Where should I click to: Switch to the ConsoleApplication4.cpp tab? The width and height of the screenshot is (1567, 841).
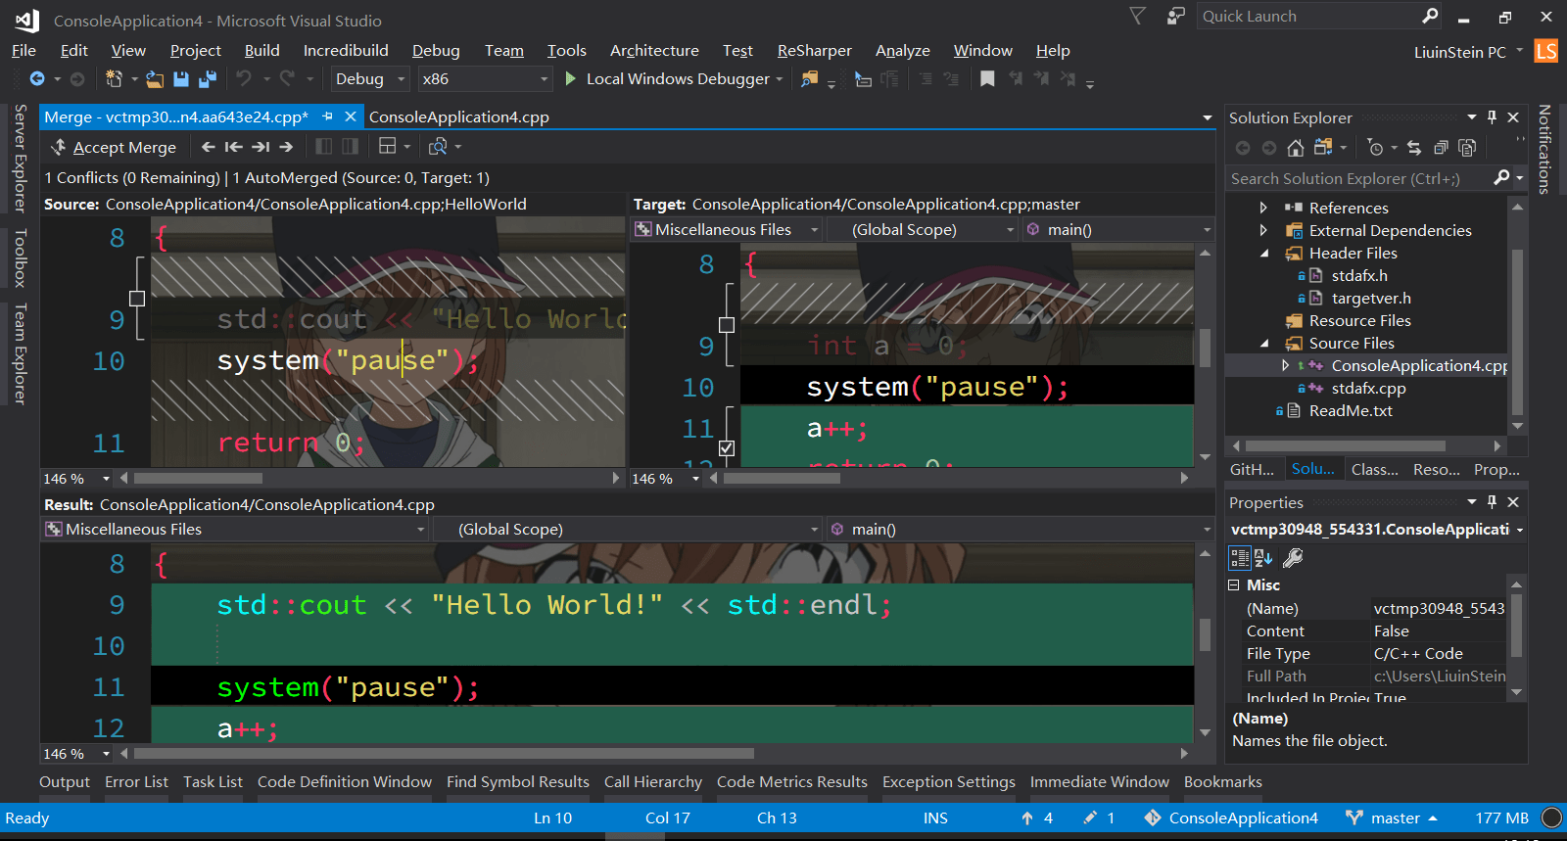[458, 117]
